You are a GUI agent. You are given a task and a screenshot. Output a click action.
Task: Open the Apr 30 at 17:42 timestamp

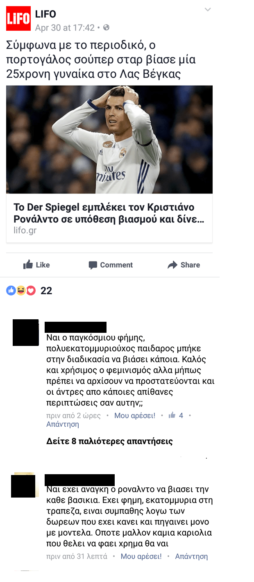click(65, 28)
